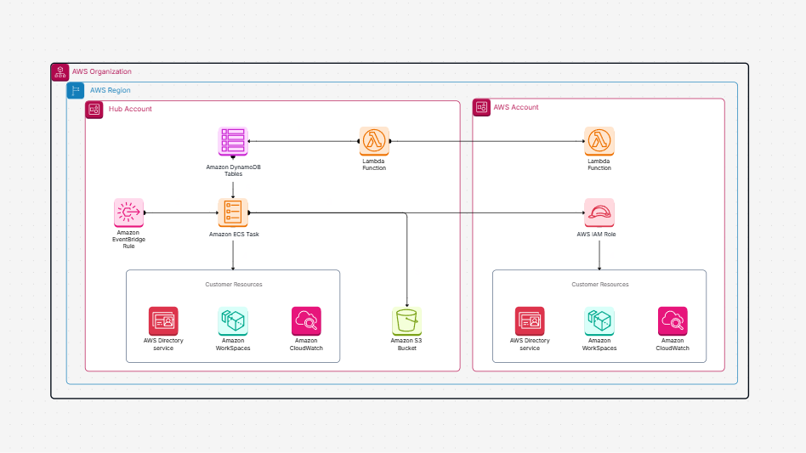Click Hub Account 'Lambda Function' label
Viewport: 806px width, 453px height.
(x=374, y=164)
